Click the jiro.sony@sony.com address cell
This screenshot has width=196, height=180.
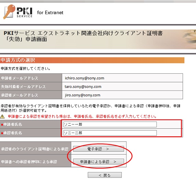[x=122, y=95]
